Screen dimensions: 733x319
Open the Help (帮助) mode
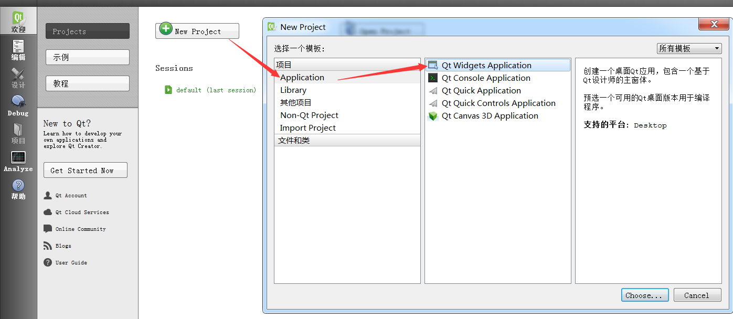(x=18, y=189)
